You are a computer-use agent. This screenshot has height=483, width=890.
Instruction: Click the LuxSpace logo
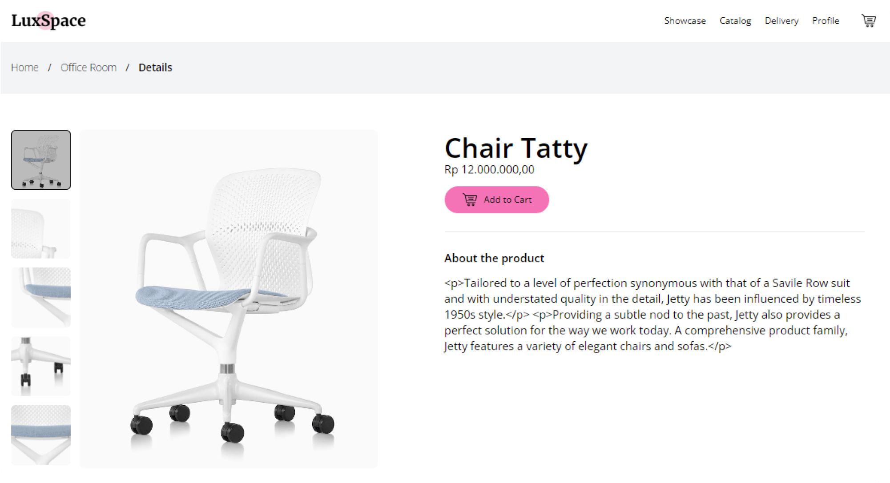click(48, 20)
